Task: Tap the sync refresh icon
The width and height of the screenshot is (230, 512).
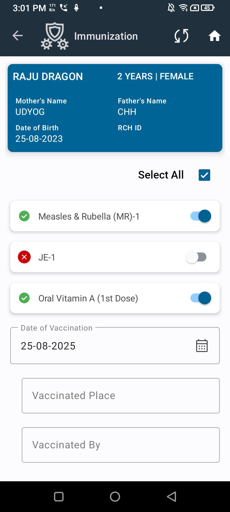Action: coord(181,36)
